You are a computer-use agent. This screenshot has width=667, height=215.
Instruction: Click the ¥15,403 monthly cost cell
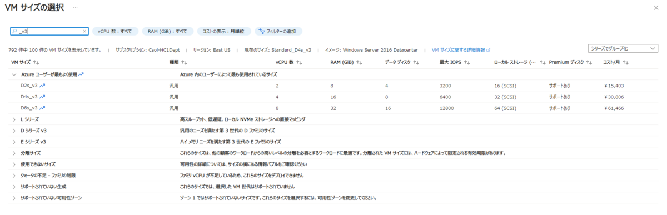[x=614, y=86]
